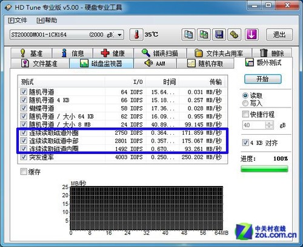The width and height of the screenshot is (303, 247).
Task: Click the save screenshot floppy disk icon
Action: click(x=219, y=34)
